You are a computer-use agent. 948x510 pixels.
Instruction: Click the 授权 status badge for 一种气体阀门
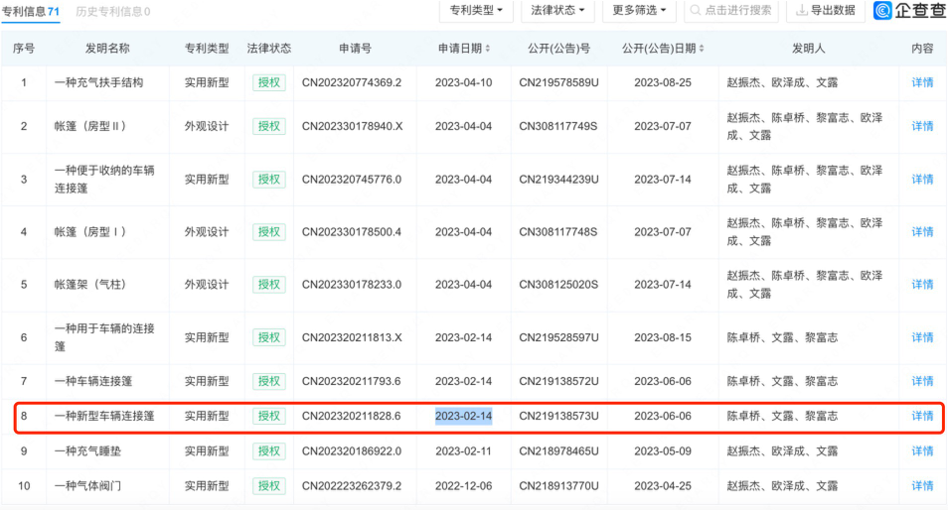[268, 486]
